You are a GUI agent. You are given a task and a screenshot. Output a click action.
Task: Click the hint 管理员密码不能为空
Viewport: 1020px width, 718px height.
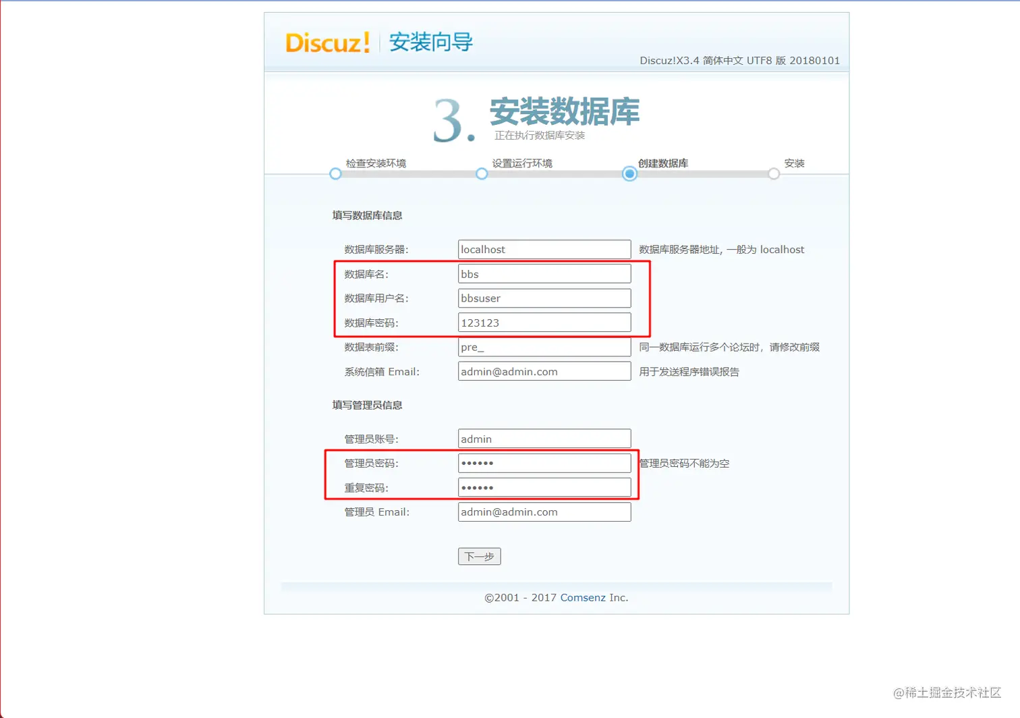tap(684, 464)
